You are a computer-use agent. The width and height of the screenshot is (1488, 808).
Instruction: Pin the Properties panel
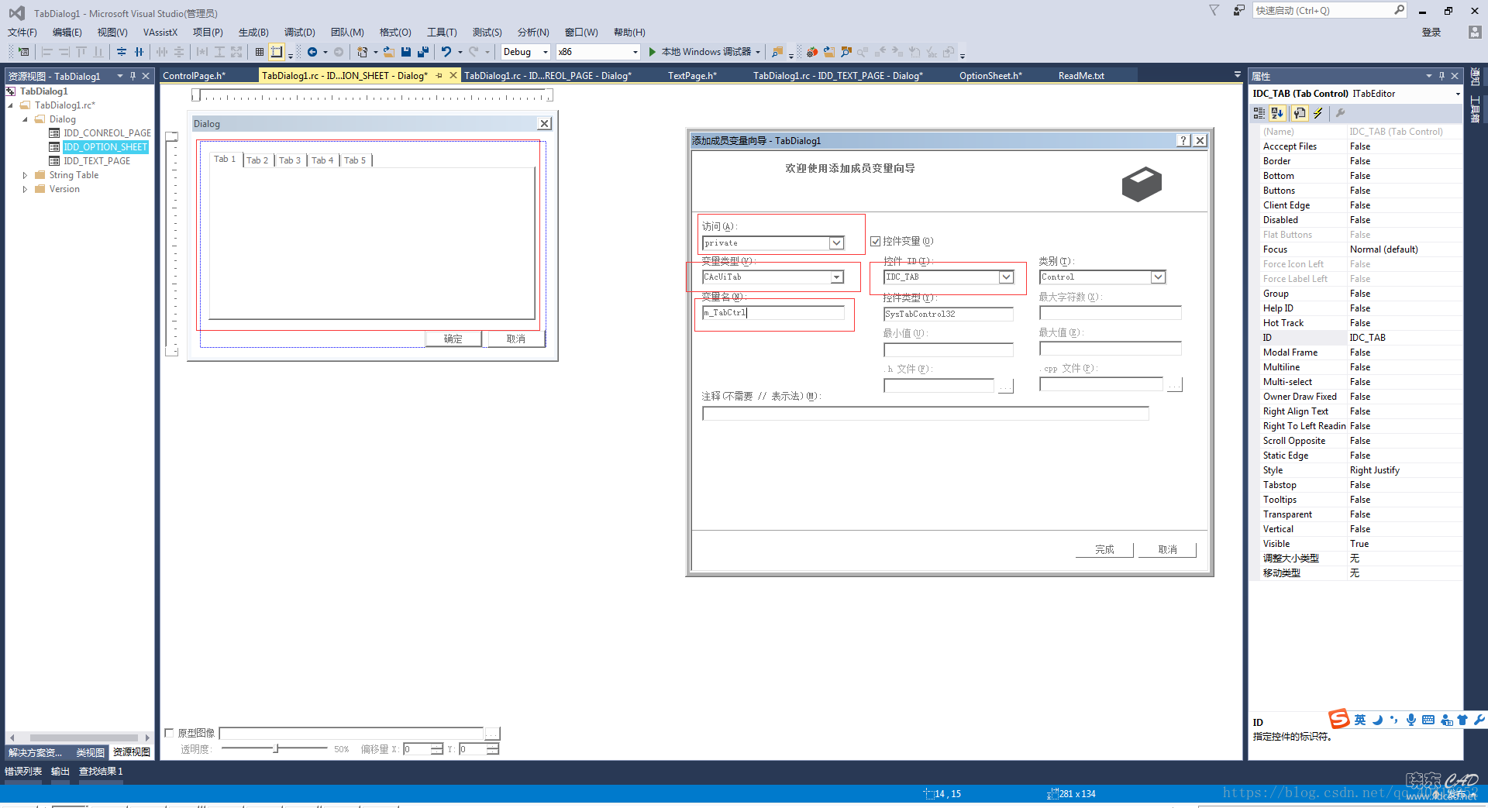coord(1441,76)
